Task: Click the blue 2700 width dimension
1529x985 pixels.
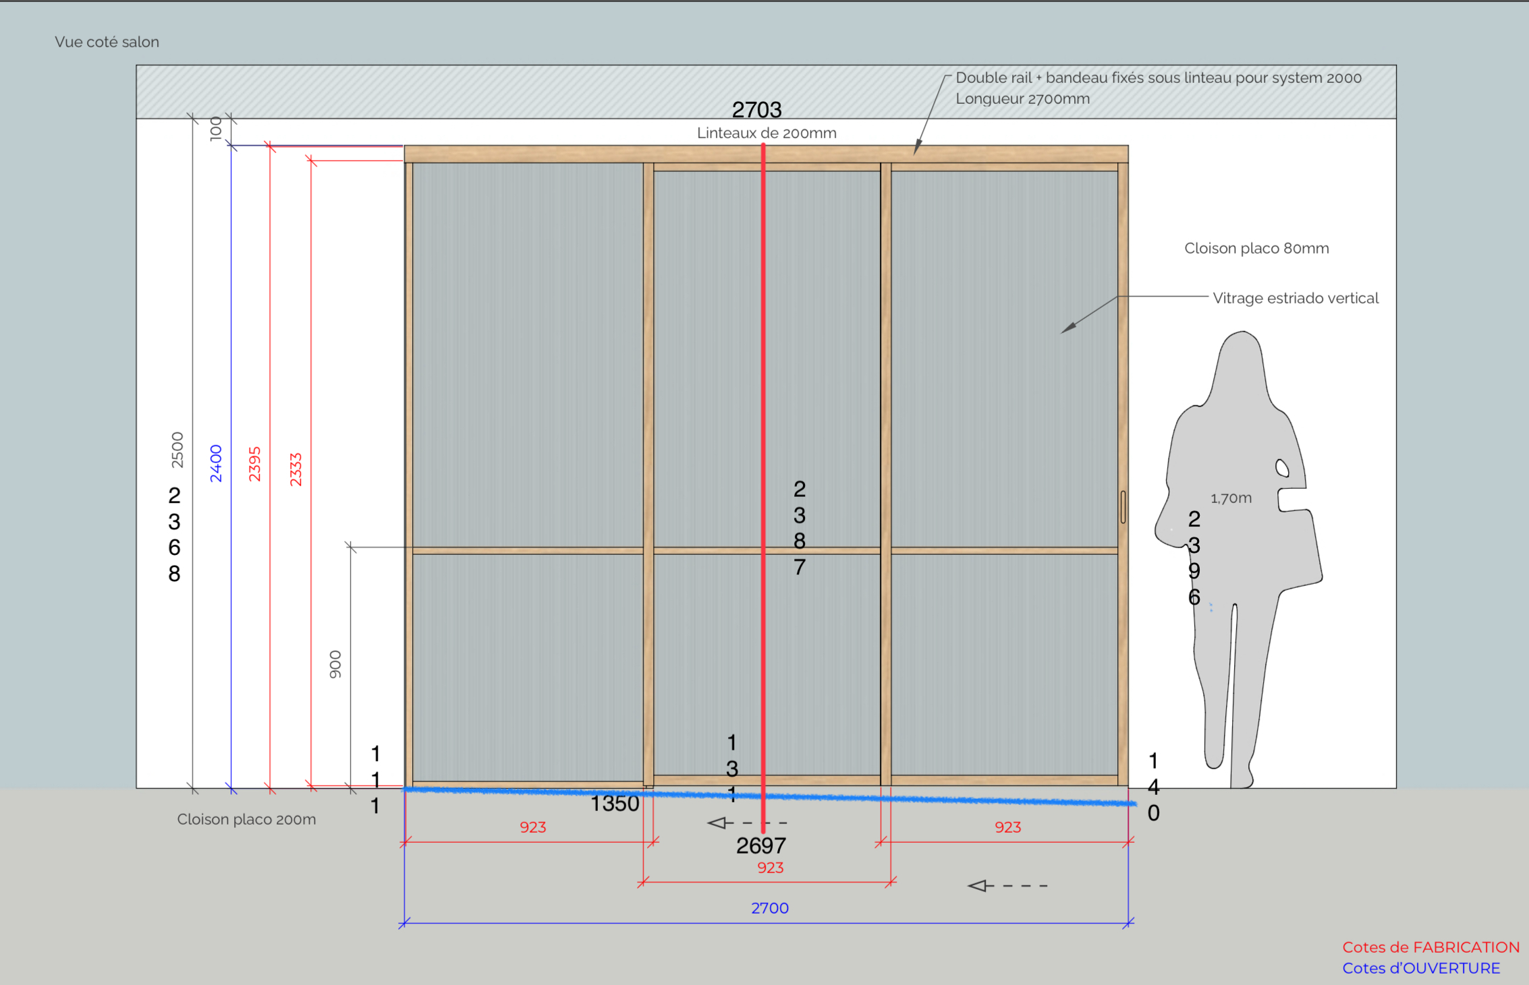Action: (770, 908)
